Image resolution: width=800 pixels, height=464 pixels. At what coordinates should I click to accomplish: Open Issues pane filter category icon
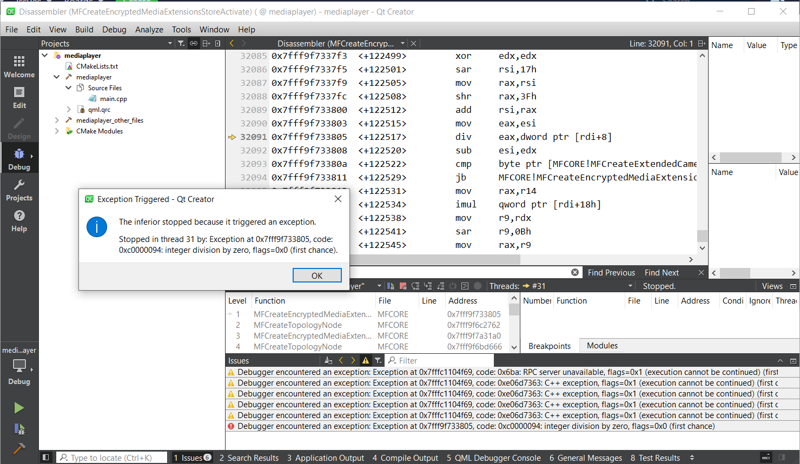378,360
